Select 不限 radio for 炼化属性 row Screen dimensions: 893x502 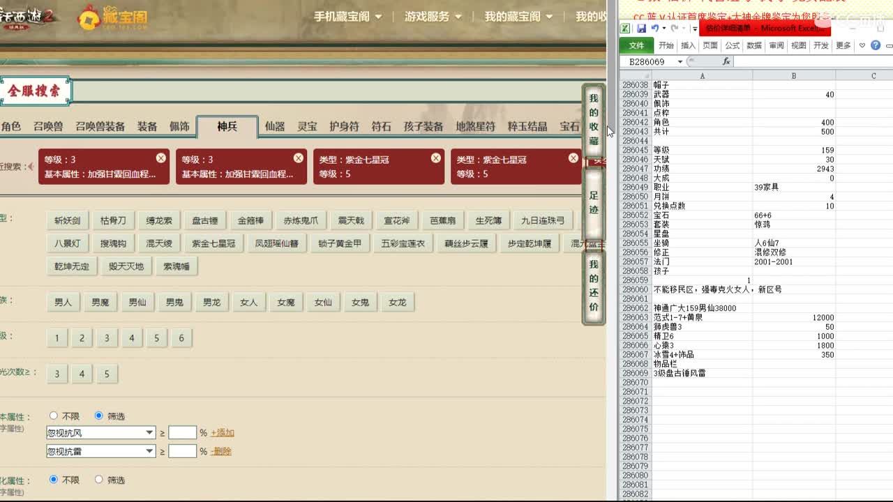(x=54, y=480)
